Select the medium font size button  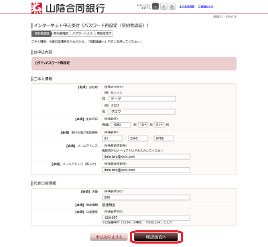tap(163, 7)
